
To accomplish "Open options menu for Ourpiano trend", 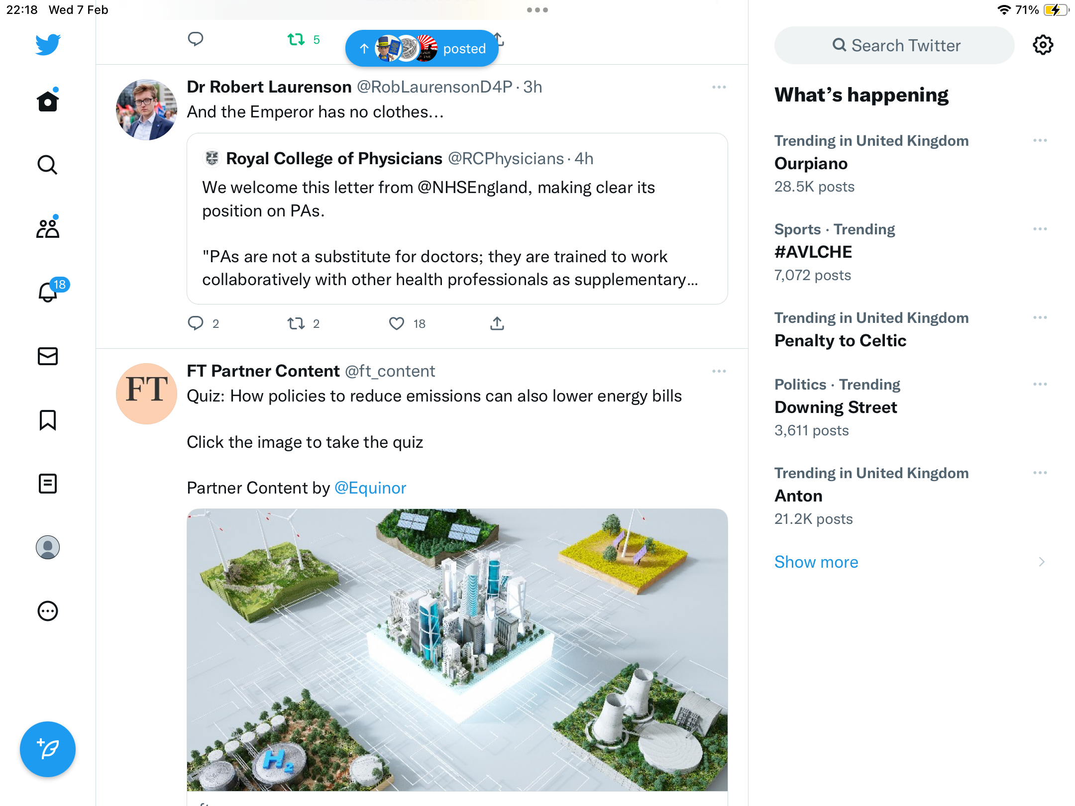I will pos(1040,141).
